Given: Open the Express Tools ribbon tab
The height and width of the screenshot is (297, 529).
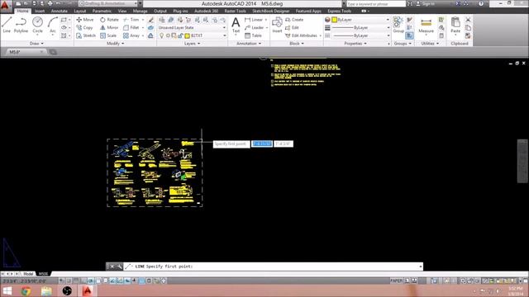Looking at the screenshot, I should 340,11.
